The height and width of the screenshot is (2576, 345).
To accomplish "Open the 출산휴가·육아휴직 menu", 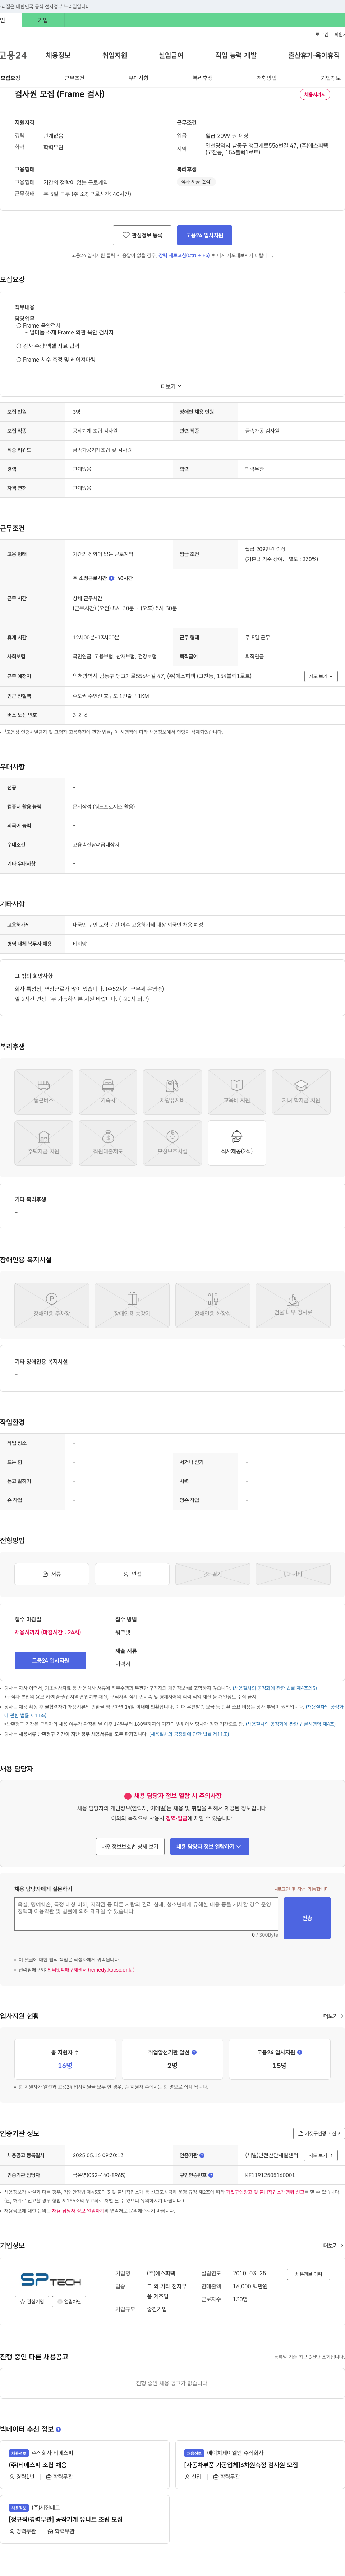I will [x=314, y=55].
